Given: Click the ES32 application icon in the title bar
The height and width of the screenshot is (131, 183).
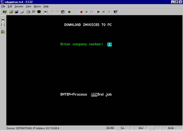Looking at the screenshot, I should coord(2,2).
